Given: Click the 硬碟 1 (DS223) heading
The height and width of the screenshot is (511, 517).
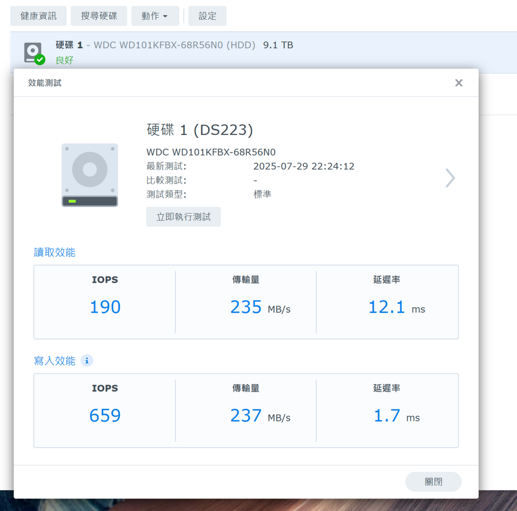Looking at the screenshot, I should (200, 130).
